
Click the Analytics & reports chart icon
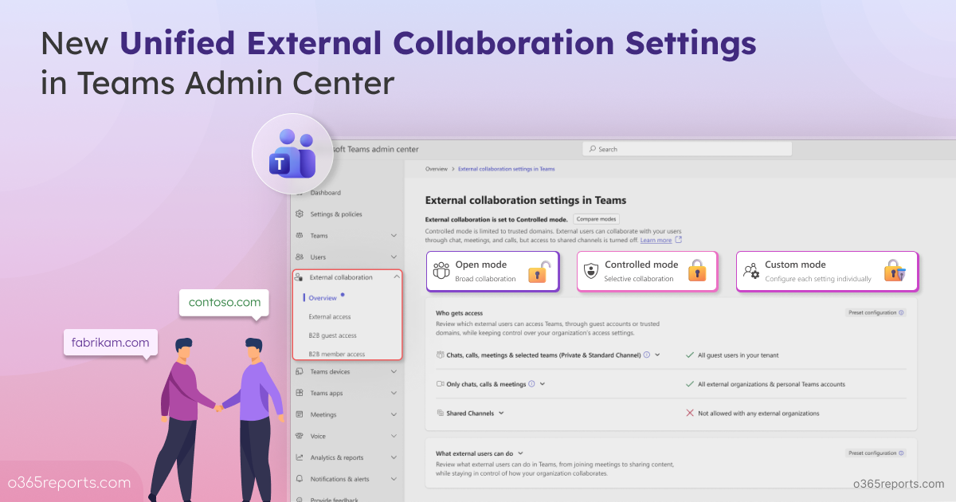[x=300, y=458]
